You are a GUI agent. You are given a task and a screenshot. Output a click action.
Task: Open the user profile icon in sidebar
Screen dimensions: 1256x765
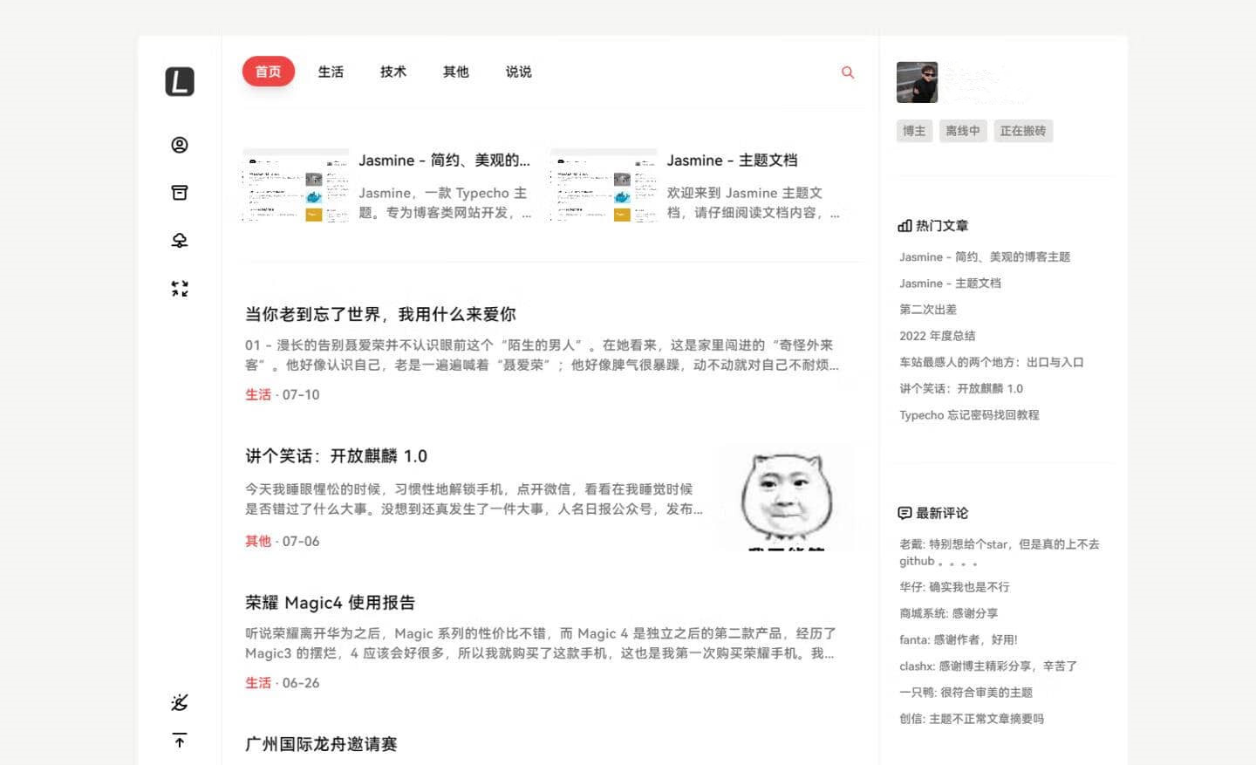tap(180, 145)
